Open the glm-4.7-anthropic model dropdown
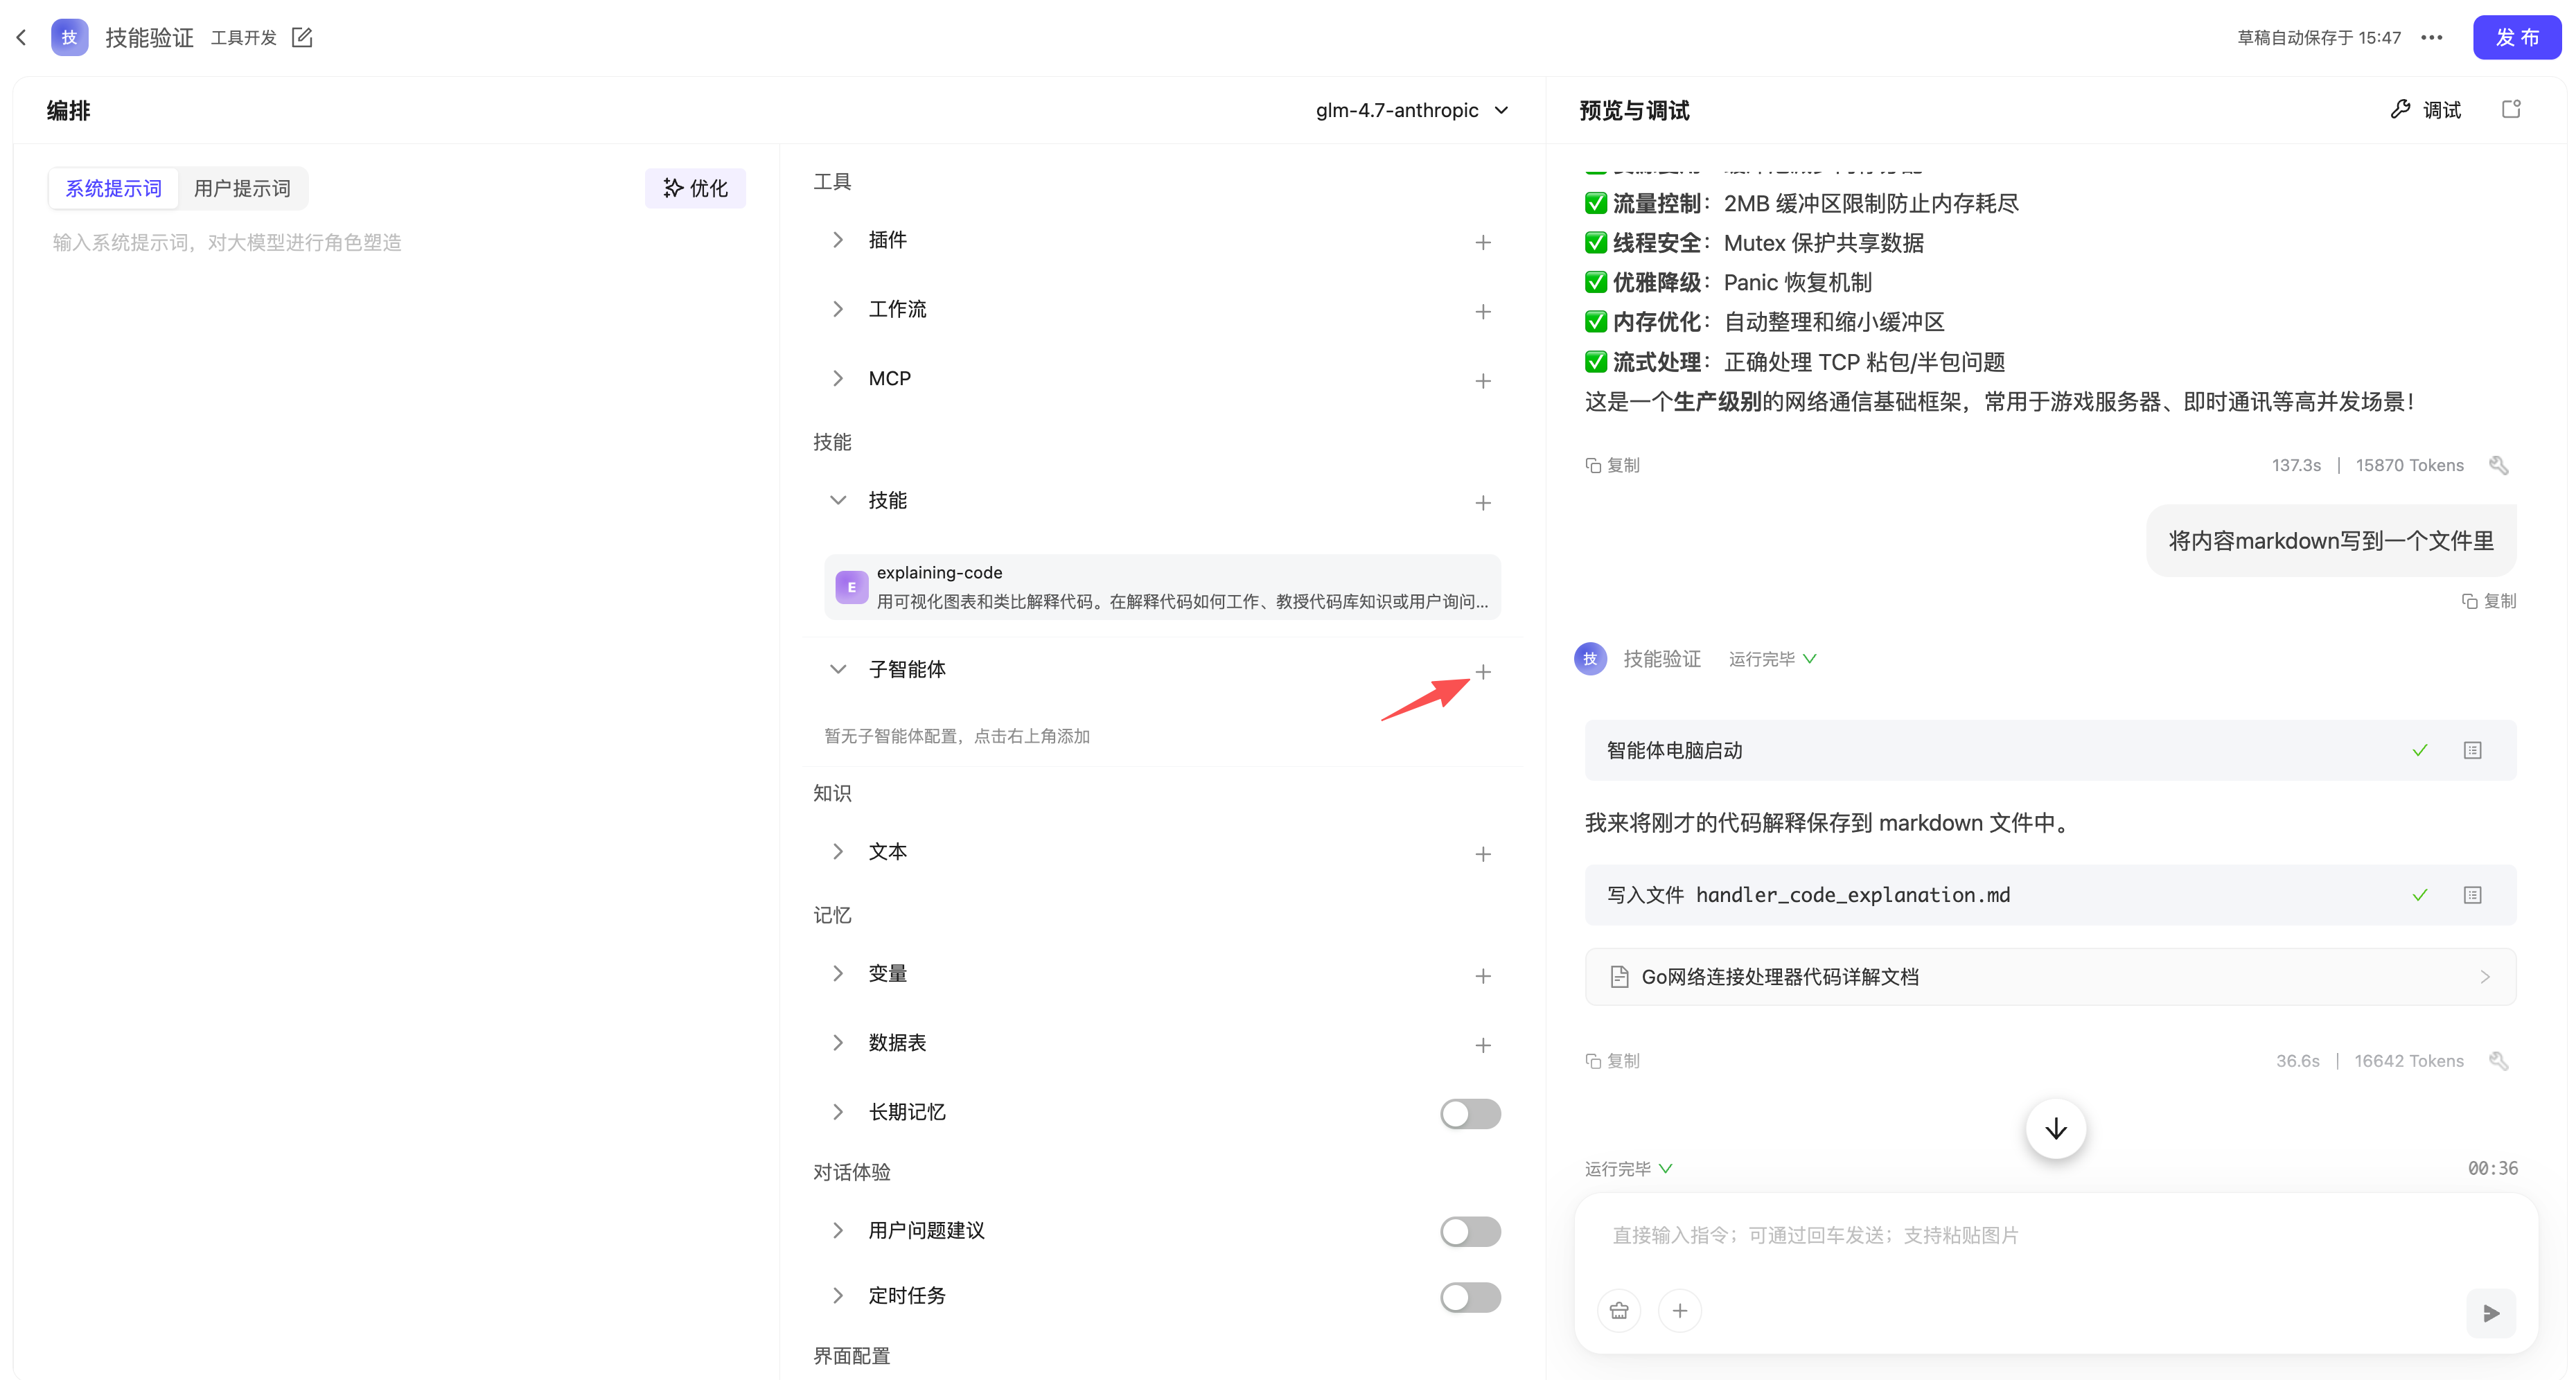Viewport: 2576px width, 1380px height. pos(1411,110)
